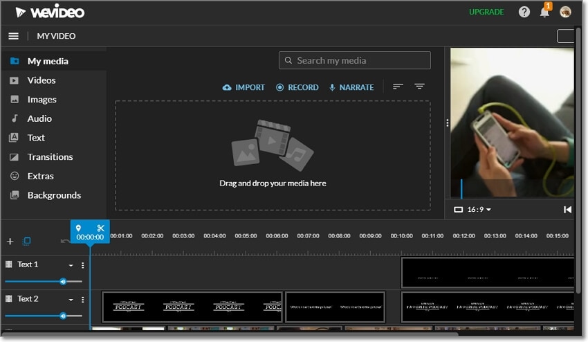Viewport: 588px width, 342px height.
Task: Open the help question mark icon
Action: tap(524, 12)
